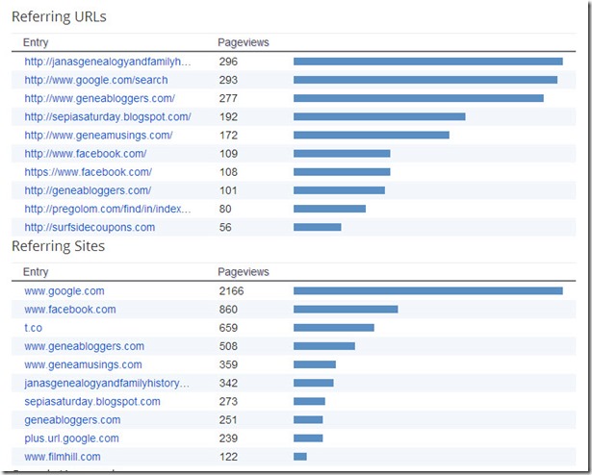Click Pageviews header in Referring Sites table
The image size is (592, 475).
[244, 272]
